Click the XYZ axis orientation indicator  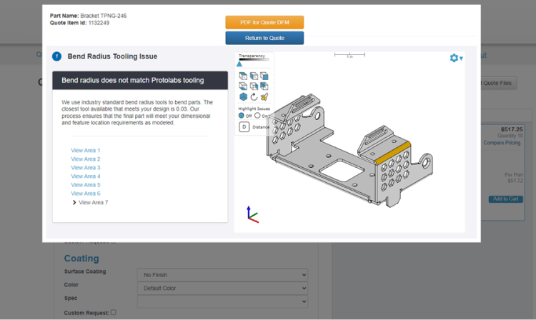pyautogui.click(x=252, y=214)
